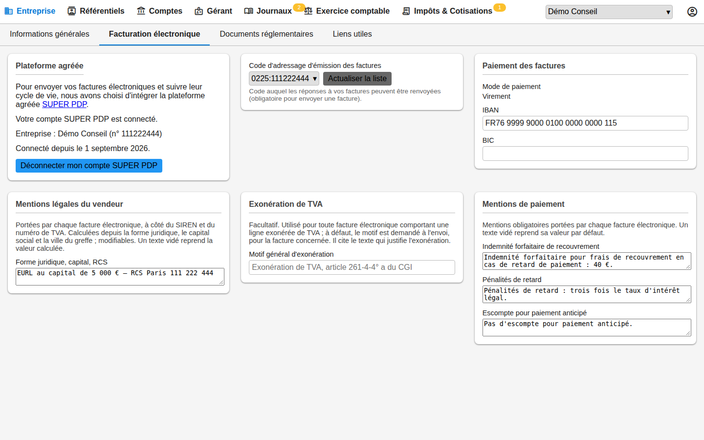
Task: Click the Entreprise : Démo Conseil line
Action: [x=88, y=133]
